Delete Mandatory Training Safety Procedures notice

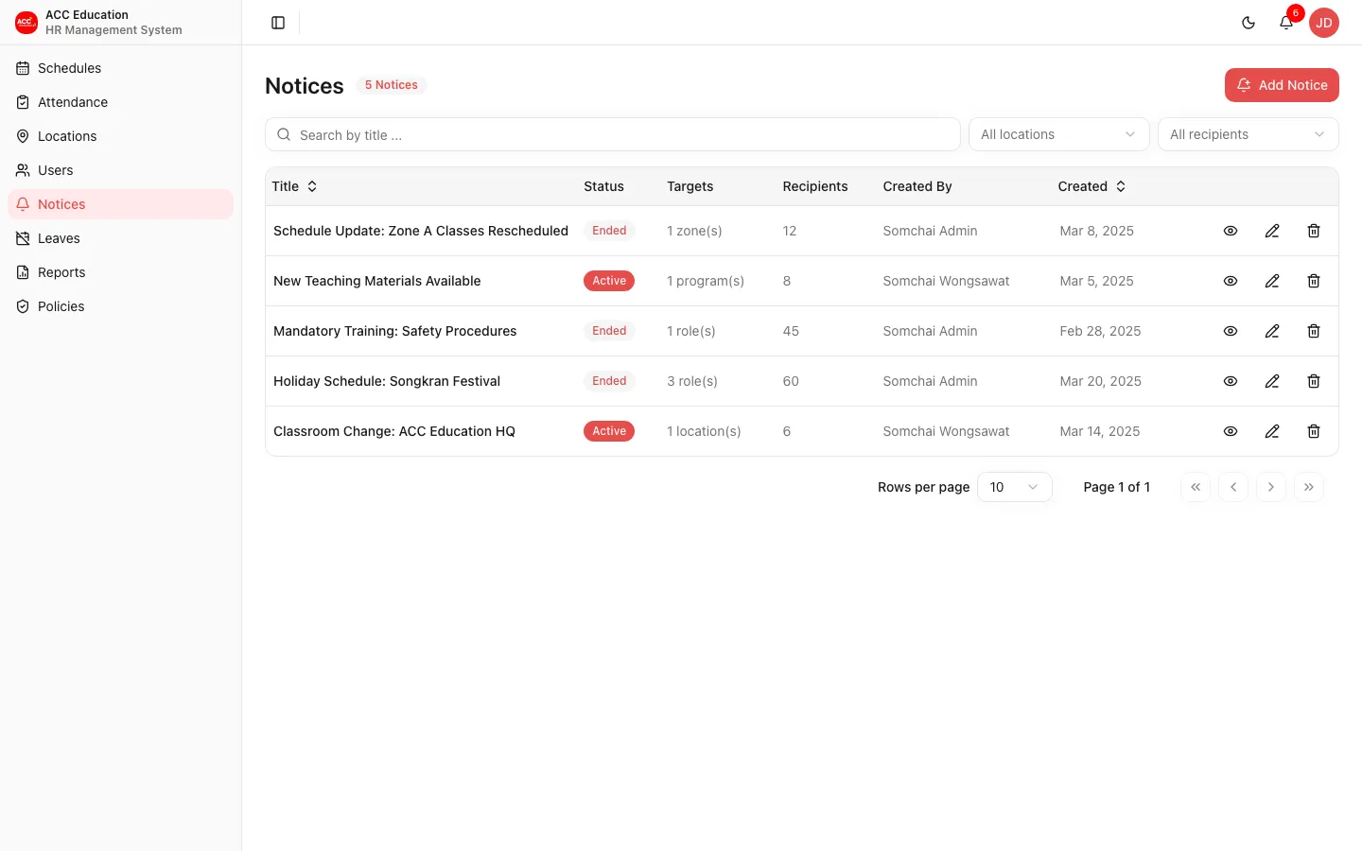coord(1314,331)
